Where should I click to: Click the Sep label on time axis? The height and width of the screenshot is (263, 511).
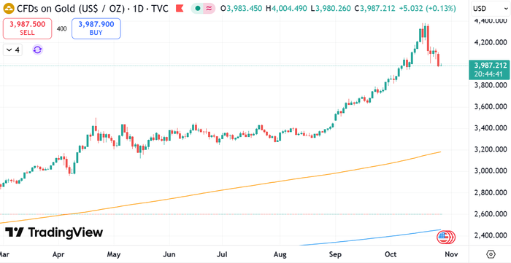click(335, 254)
